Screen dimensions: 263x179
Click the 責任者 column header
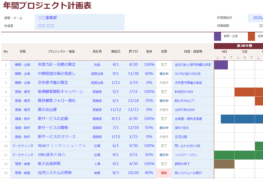click(97, 51)
